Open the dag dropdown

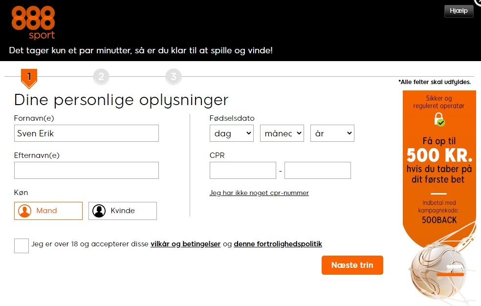(231, 133)
